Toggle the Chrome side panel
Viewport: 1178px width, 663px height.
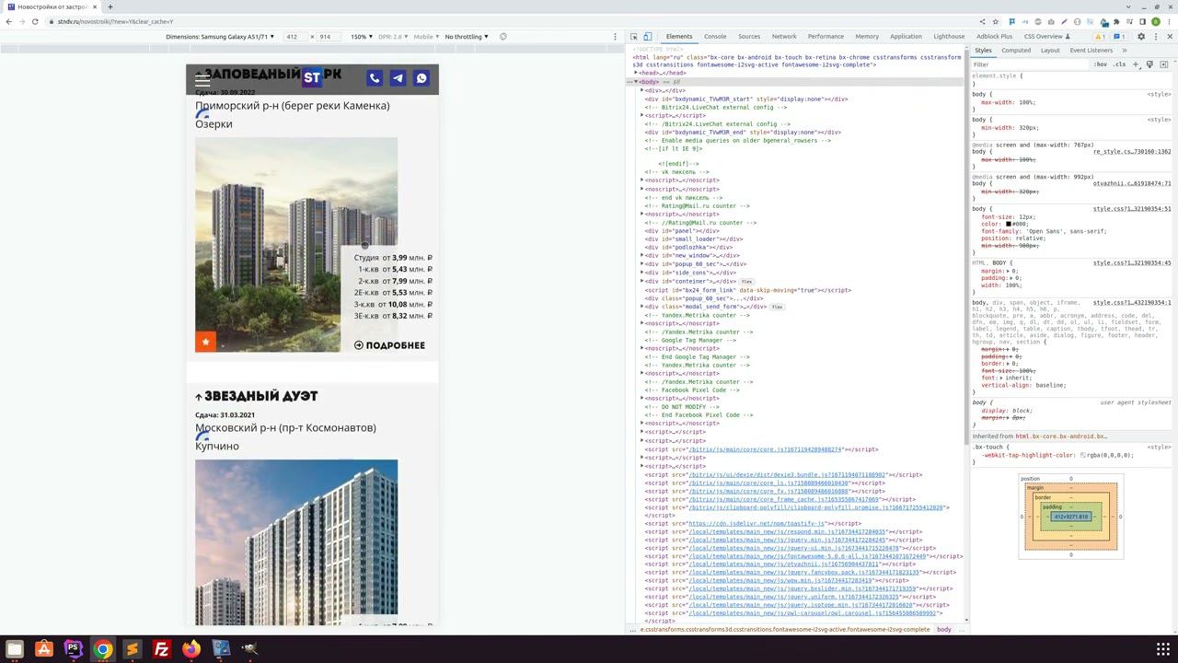[1142, 21]
